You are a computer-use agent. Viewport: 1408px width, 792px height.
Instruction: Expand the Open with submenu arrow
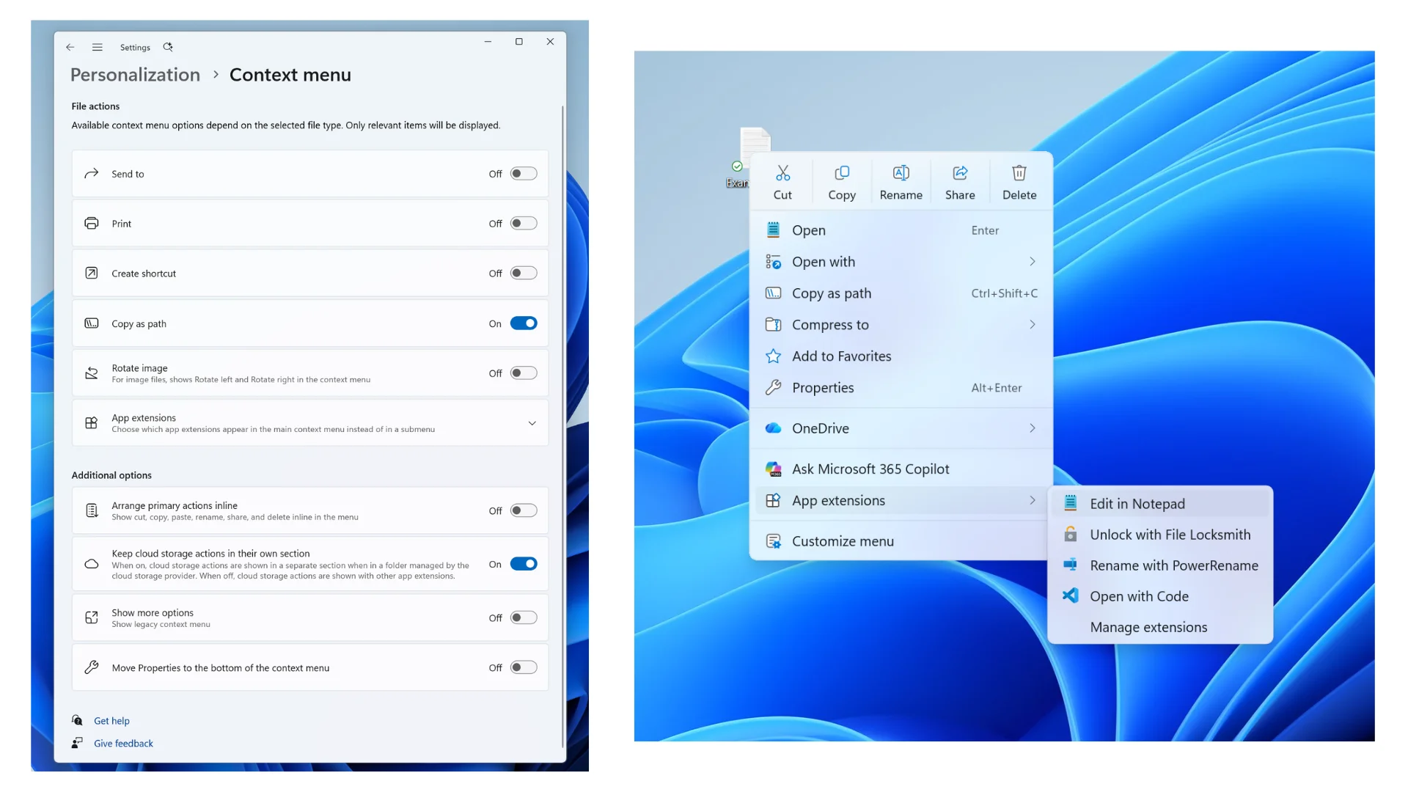point(1032,262)
